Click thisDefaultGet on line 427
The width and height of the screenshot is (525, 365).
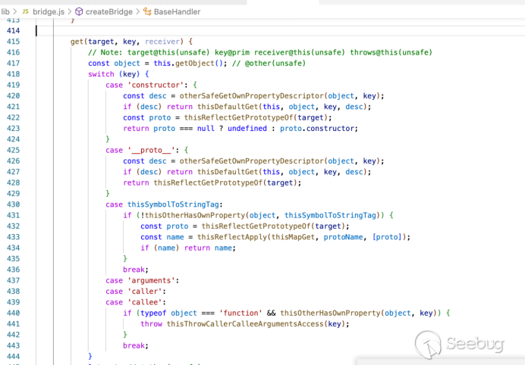(228, 172)
